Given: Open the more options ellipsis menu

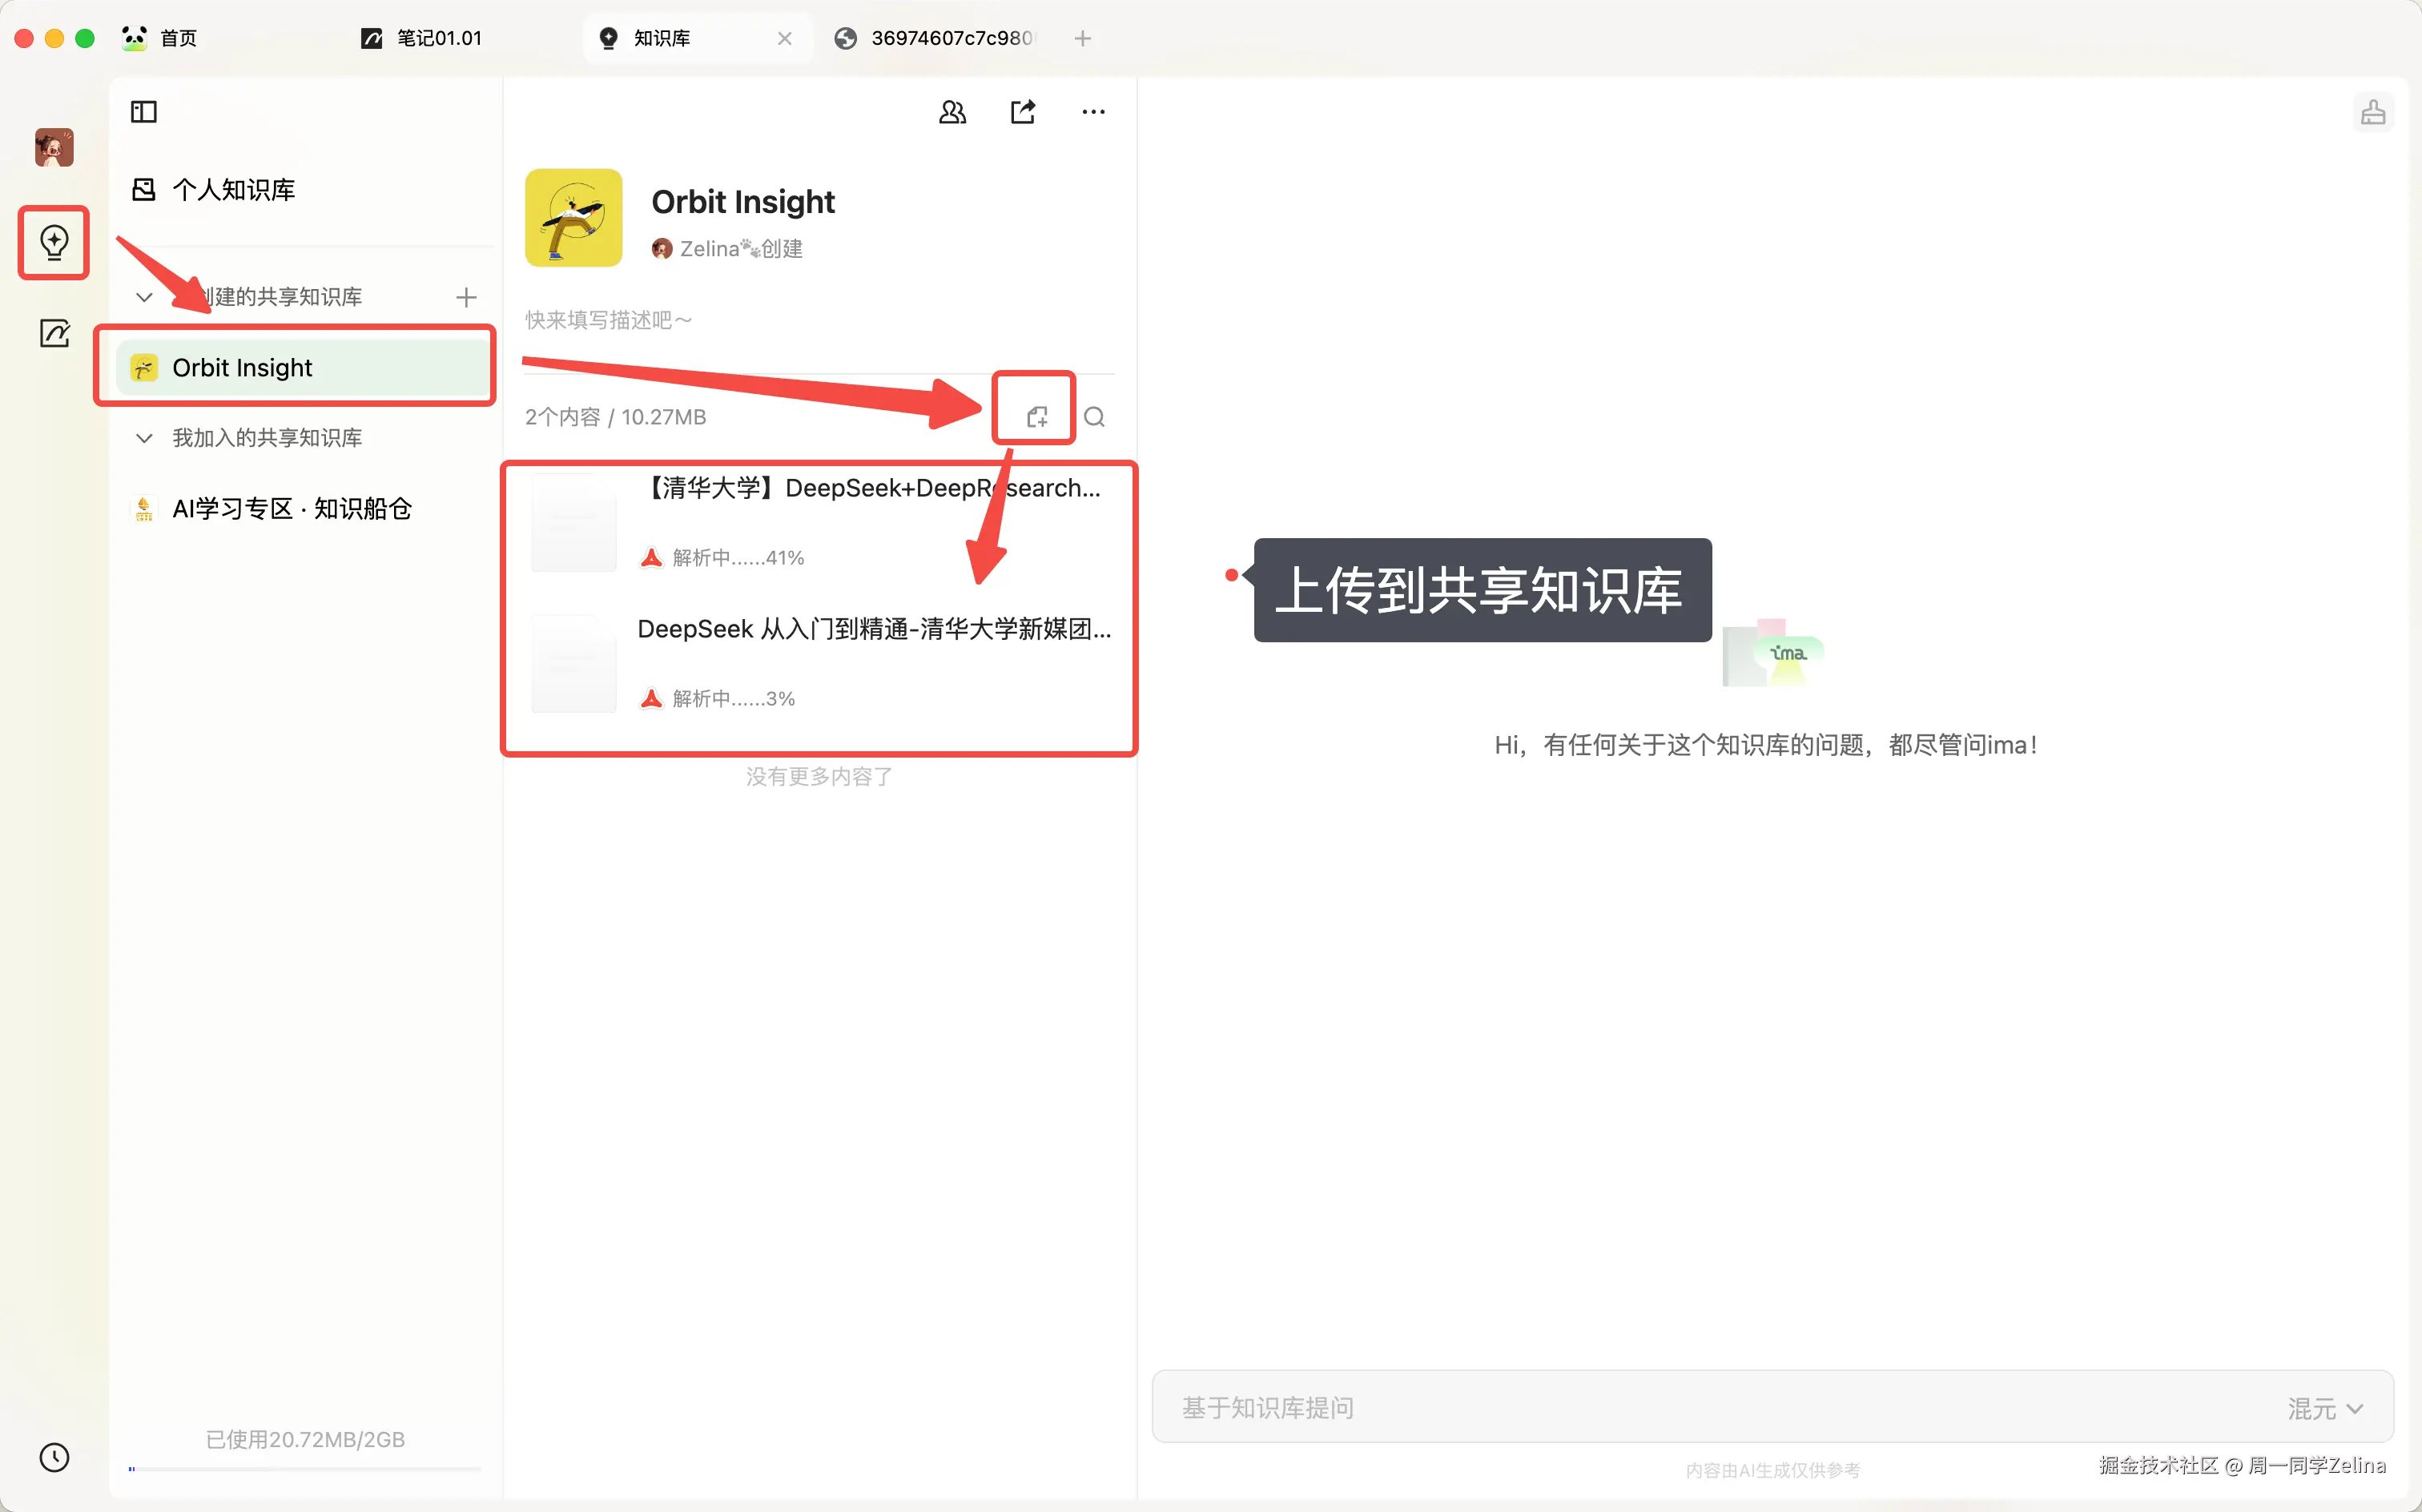Looking at the screenshot, I should pos(1092,112).
